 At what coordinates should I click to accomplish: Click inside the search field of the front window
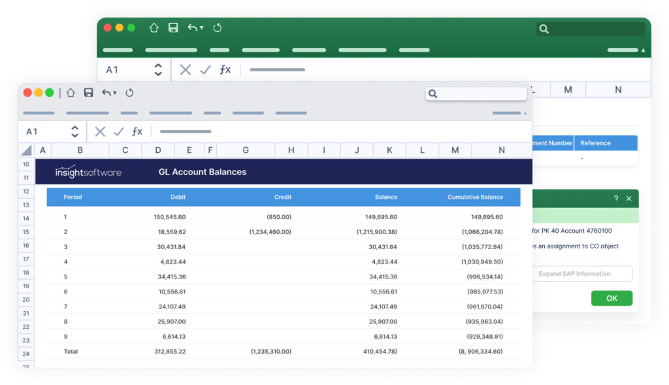476,93
